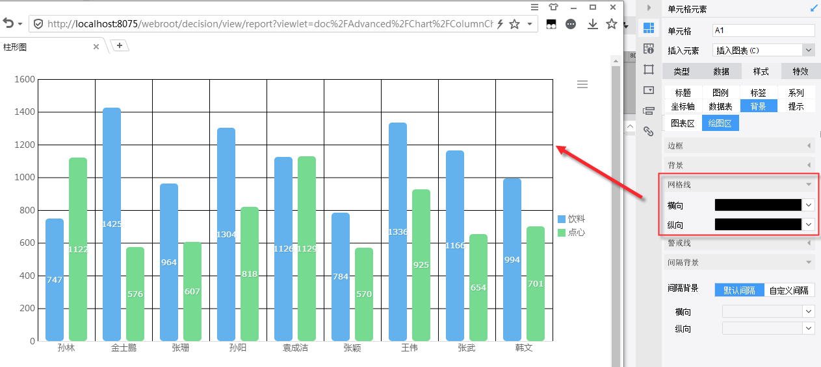Open a new browser tab with plus
The width and height of the screenshot is (821, 367).
click(120, 45)
